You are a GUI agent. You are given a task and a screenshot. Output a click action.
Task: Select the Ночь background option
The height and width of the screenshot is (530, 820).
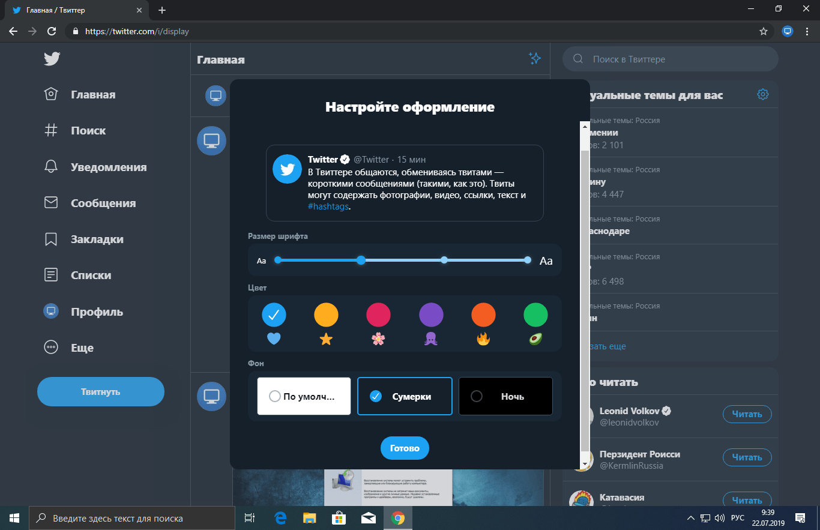click(x=505, y=396)
